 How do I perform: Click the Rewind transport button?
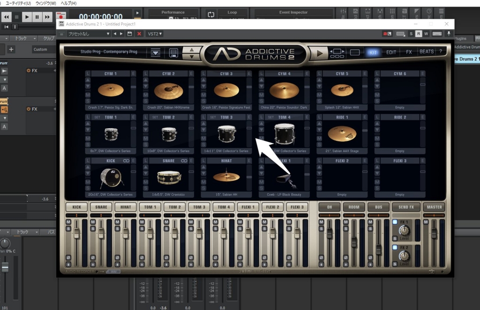7,17
